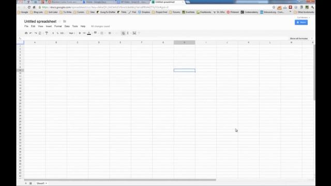Switch to the Untitled spreadsheet tab
The image size is (331, 186).
click(167, 2)
